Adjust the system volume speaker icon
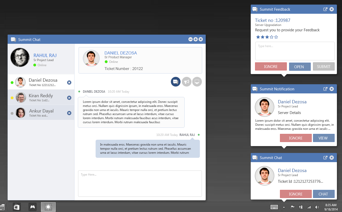Image resolution: width=342 pixels, height=212 pixels. [x=317, y=207]
